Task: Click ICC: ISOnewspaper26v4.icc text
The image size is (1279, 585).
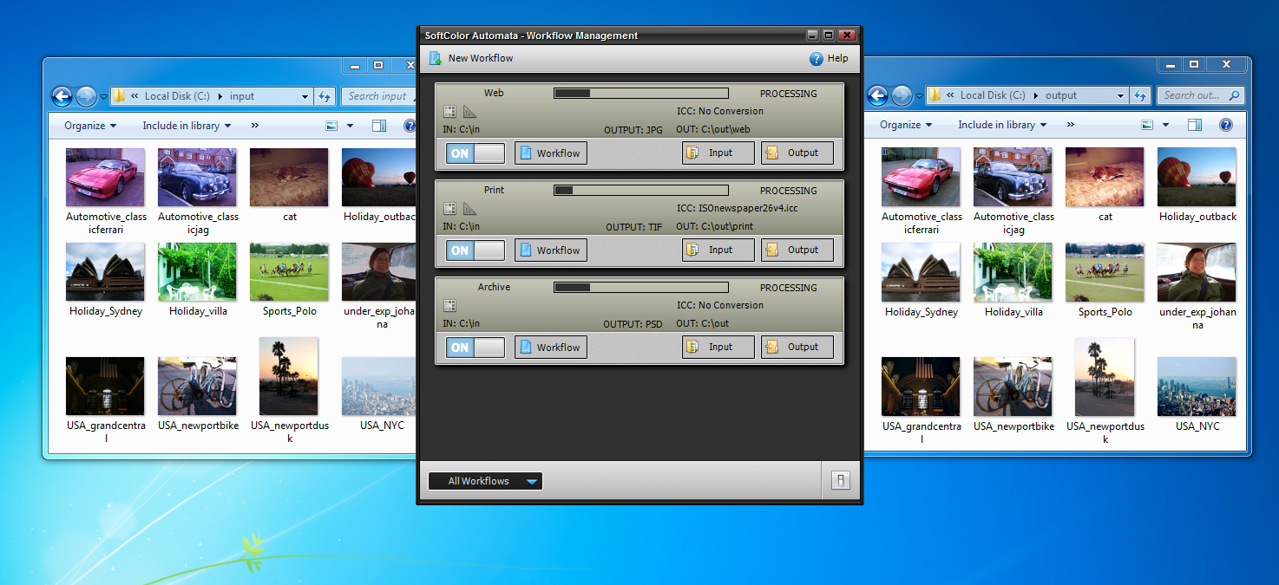Action: (x=737, y=208)
